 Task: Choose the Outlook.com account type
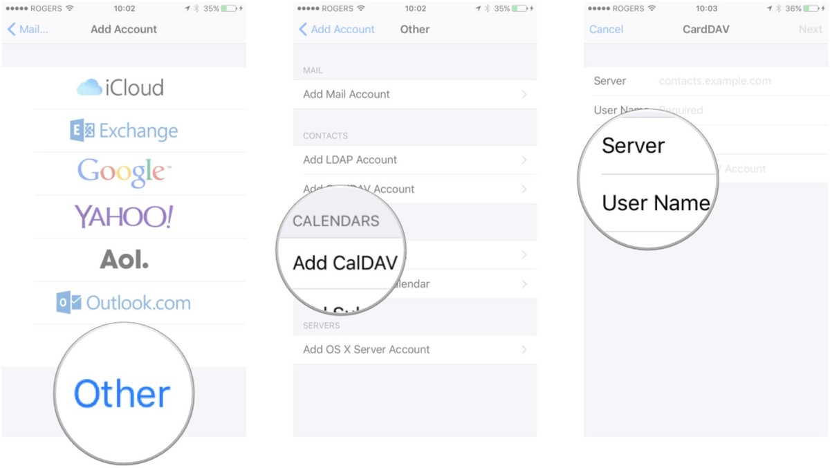[x=123, y=303]
